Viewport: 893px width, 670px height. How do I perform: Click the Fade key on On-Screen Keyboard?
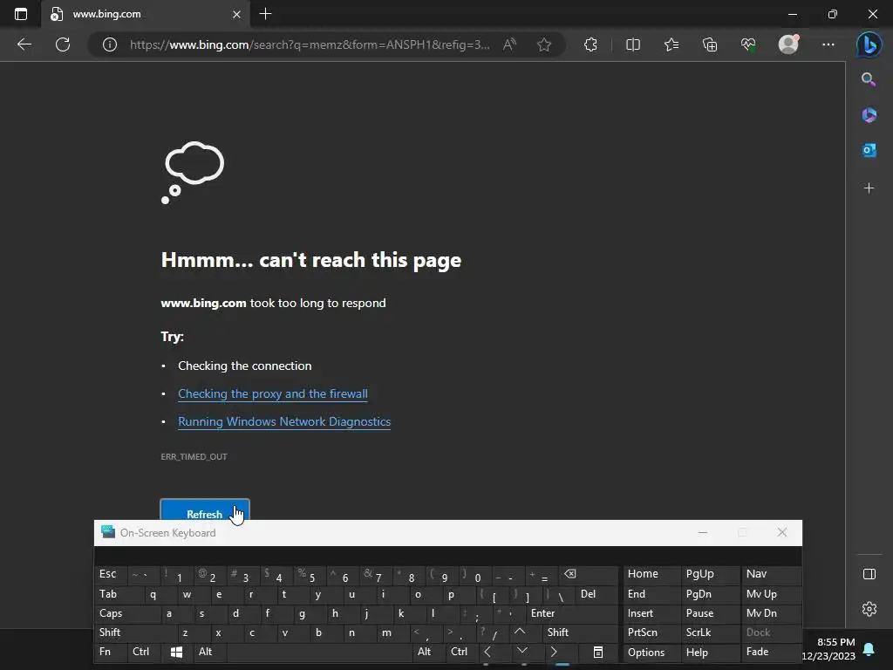click(771, 652)
